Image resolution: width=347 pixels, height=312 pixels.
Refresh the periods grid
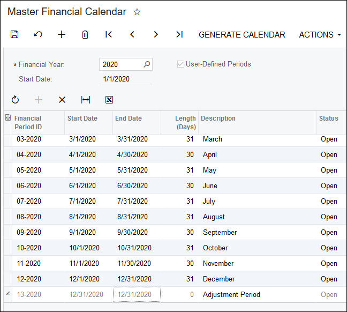click(15, 100)
